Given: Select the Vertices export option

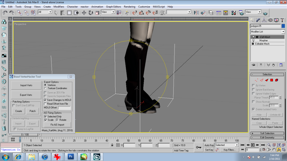Looking at the screenshot, I should click(x=45, y=85).
